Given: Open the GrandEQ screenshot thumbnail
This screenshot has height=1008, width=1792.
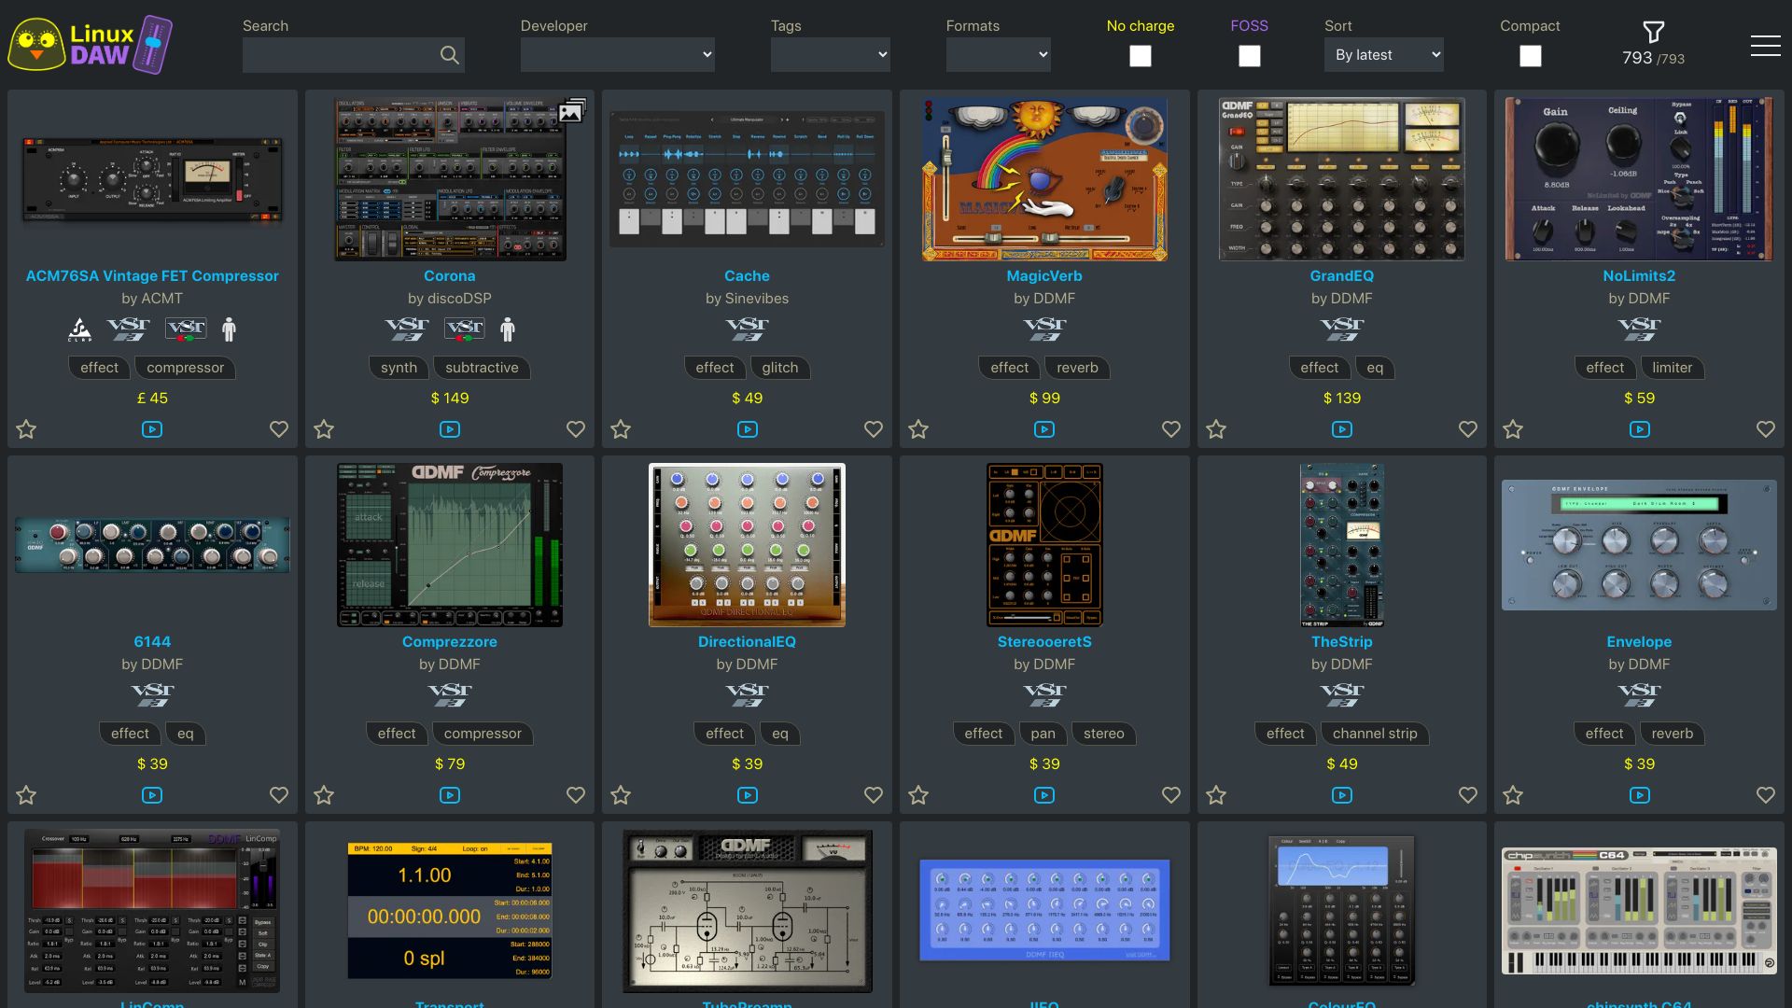Looking at the screenshot, I should pyautogui.click(x=1342, y=179).
